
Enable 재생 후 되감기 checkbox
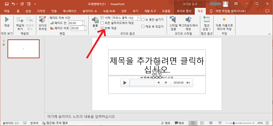click(143, 26)
